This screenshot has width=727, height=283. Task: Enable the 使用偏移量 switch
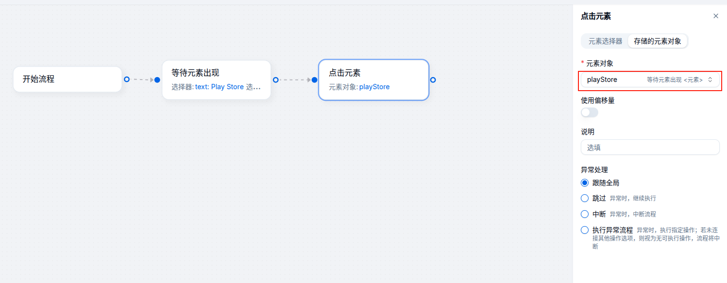click(589, 112)
